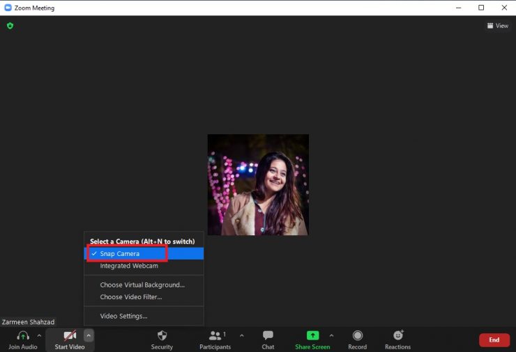Open the Participants panel

tap(215, 340)
